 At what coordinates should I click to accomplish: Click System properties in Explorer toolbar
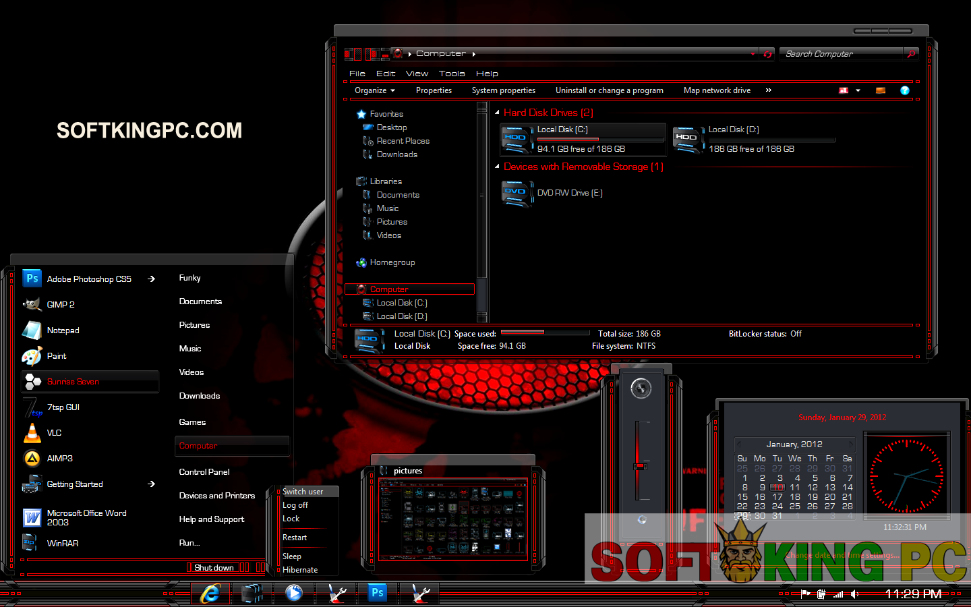[x=504, y=90]
